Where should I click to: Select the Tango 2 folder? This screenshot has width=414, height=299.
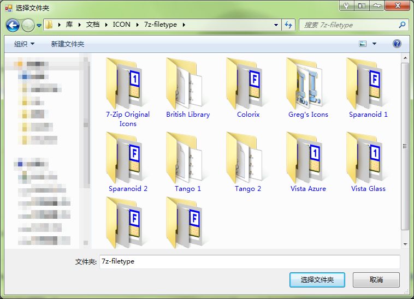[x=248, y=162]
